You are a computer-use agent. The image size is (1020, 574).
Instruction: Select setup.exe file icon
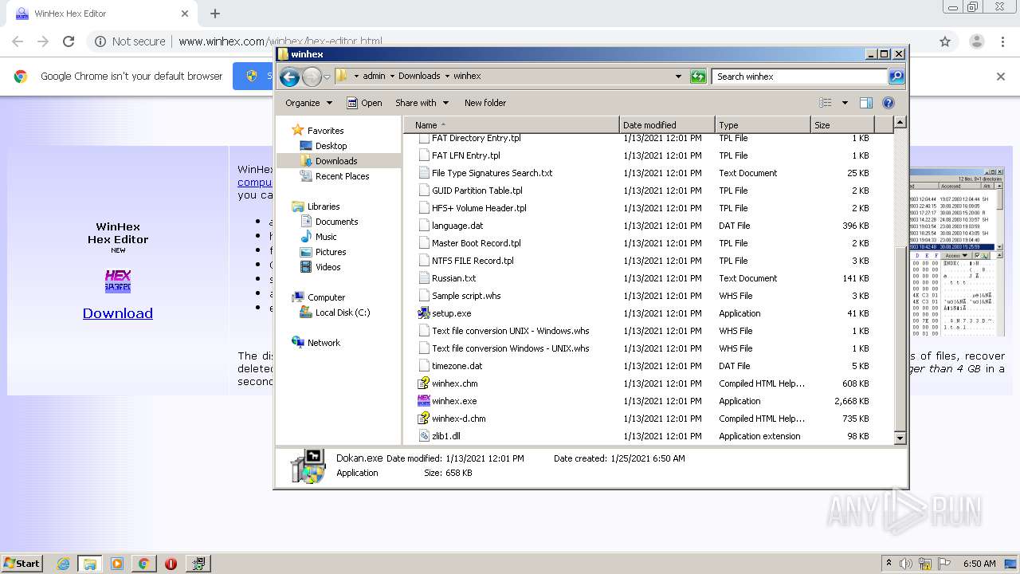click(x=424, y=313)
